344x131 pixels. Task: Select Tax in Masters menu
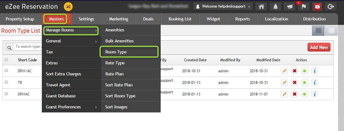coord(71,52)
